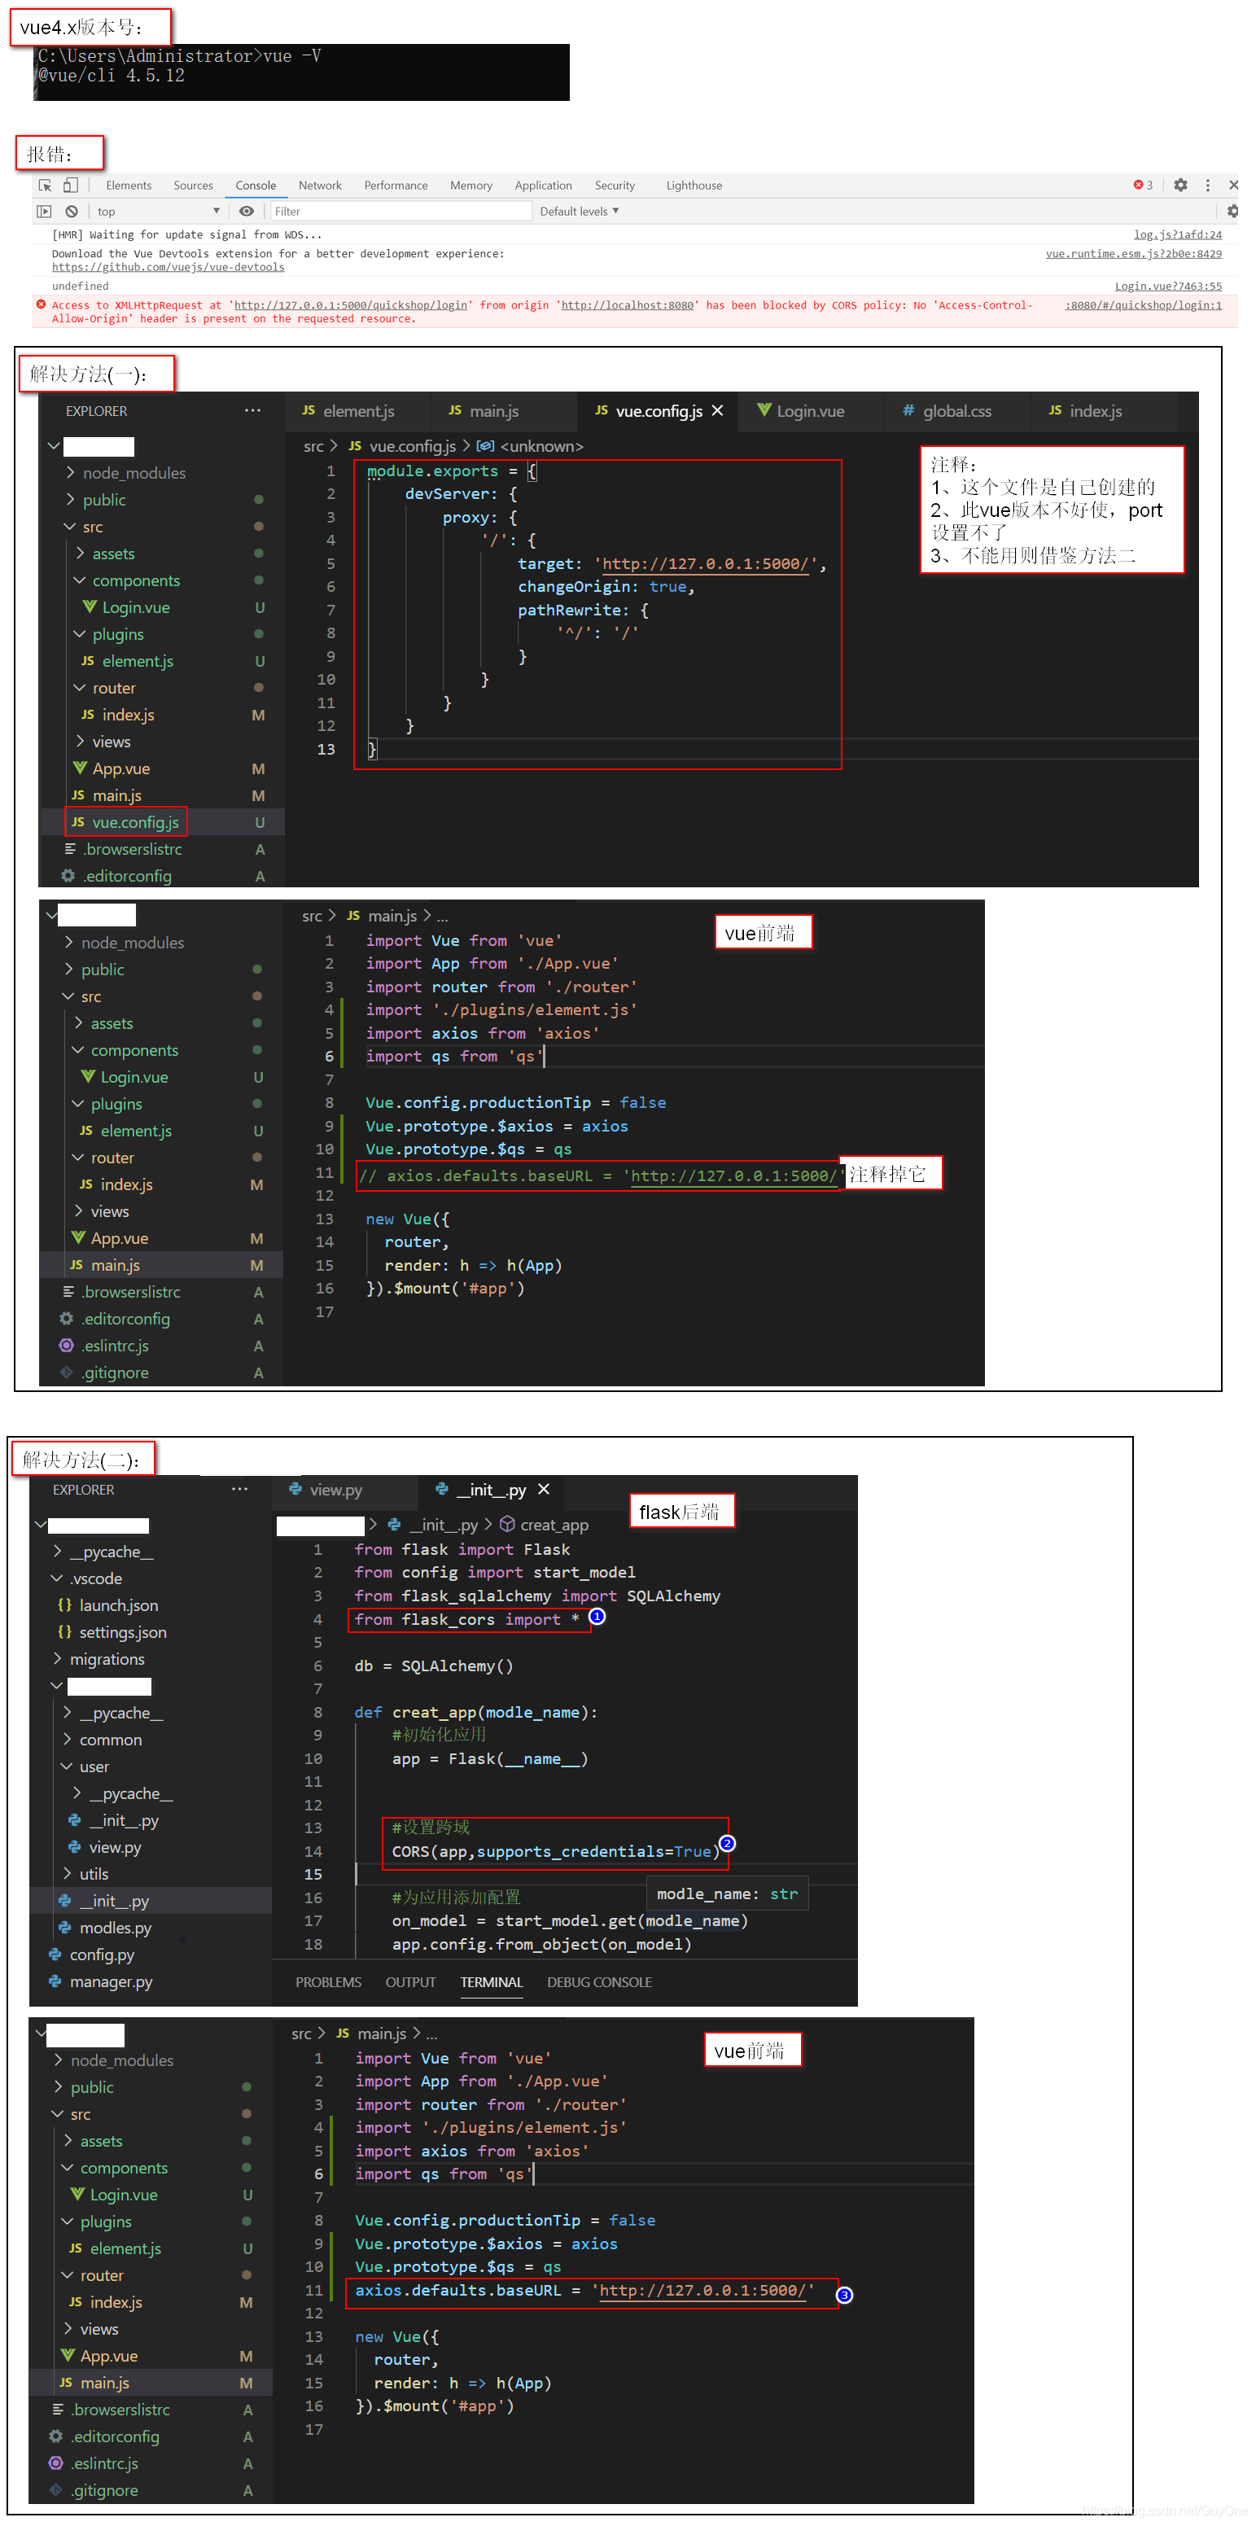Select the Console tab in DevTools
Screen dimensions: 1256x2526
click(256, 186)
